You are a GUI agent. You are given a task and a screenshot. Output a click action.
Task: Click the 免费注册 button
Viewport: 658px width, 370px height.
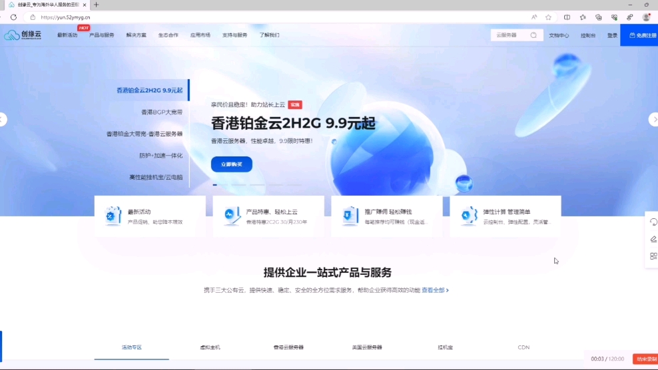(639, 35)
